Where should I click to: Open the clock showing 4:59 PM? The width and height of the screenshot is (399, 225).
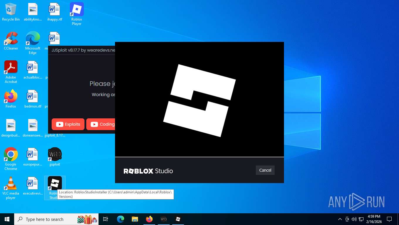(x=374, y=219)
